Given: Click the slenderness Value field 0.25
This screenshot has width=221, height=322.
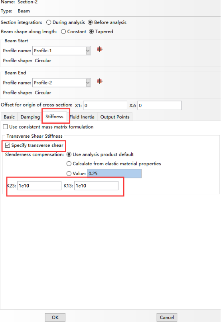Looking at the screenshot, I should (x=114, y=174).
